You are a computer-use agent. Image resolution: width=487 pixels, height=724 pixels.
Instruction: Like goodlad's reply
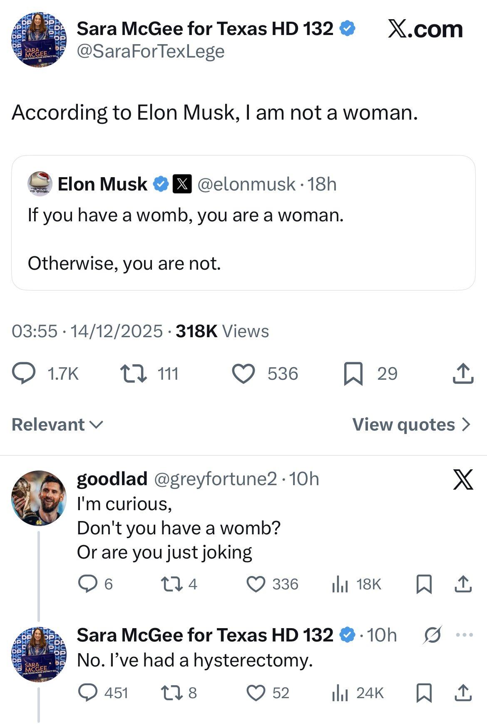(x=256, y=584)
